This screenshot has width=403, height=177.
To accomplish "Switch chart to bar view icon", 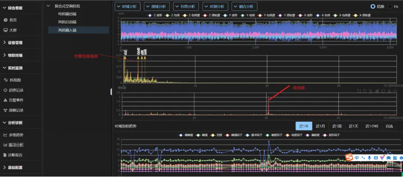I will (377, 91).
